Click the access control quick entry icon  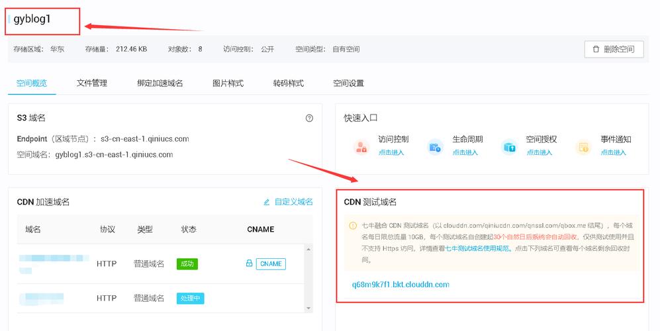coord(361,148)
